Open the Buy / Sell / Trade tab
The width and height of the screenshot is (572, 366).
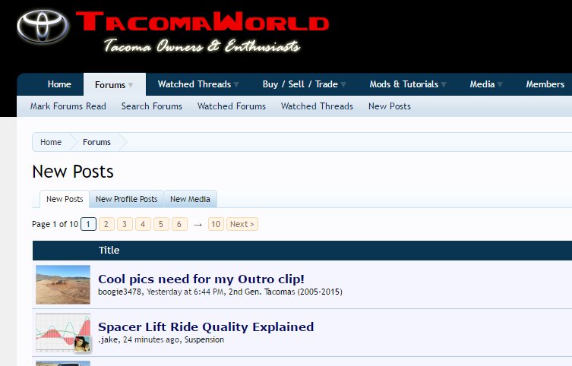pyautogui.click(x=300, y=84)
